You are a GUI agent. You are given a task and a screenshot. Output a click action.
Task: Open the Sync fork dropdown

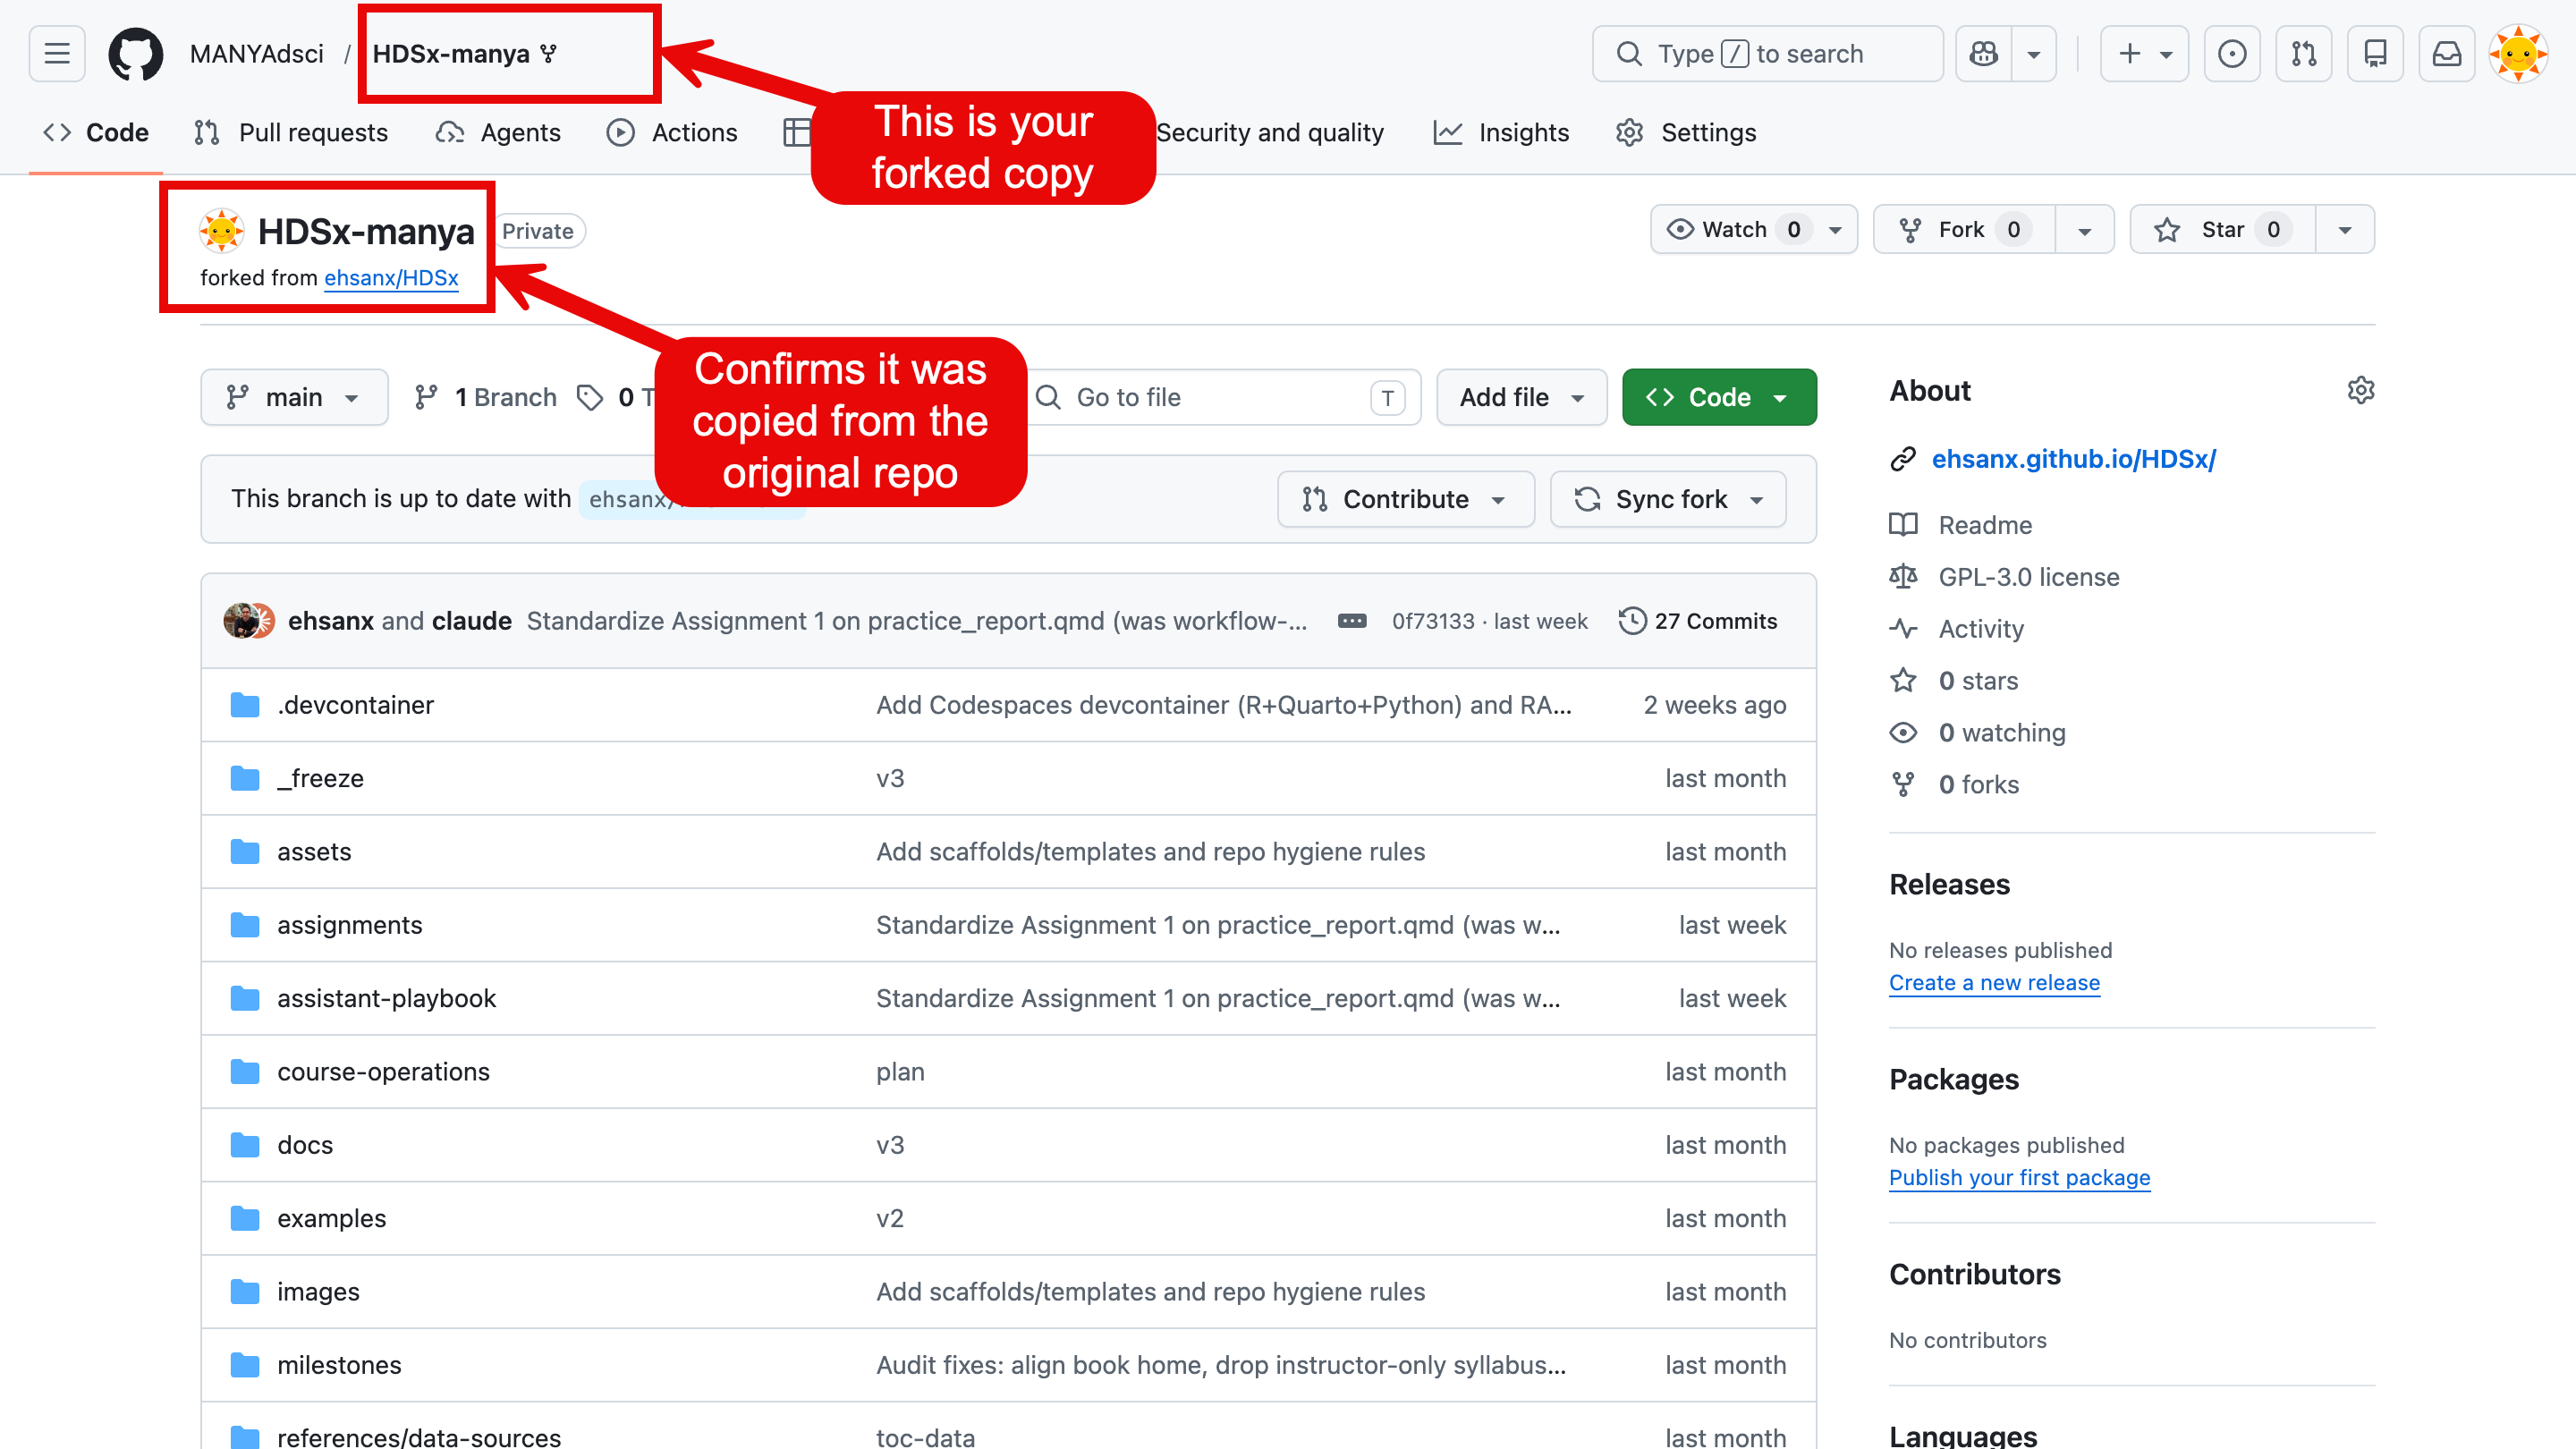click(1668, 499)
